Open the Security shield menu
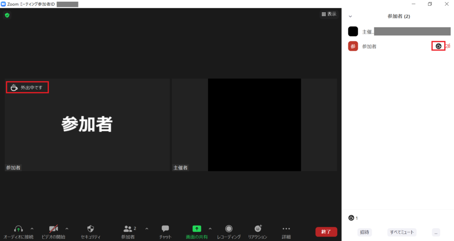 tap(90, 231)
